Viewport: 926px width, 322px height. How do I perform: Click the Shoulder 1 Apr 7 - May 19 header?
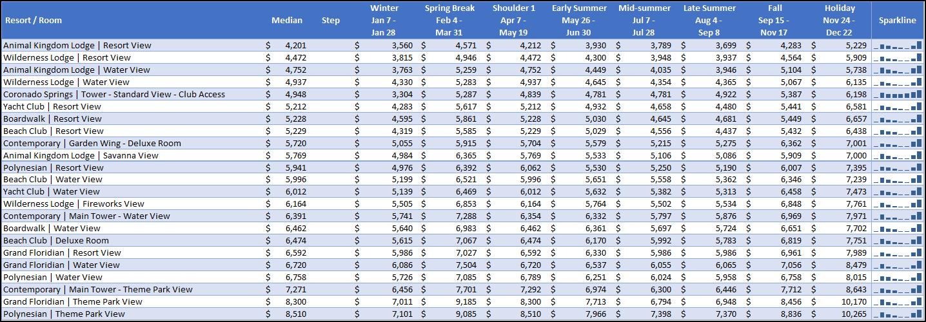[514, 20]
